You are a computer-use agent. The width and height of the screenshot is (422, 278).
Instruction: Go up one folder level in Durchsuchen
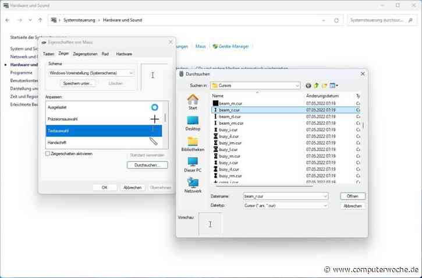coord(316,86)
